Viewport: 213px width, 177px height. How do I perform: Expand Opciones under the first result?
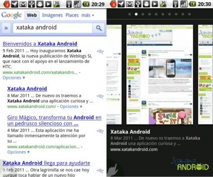click(14, 78)
